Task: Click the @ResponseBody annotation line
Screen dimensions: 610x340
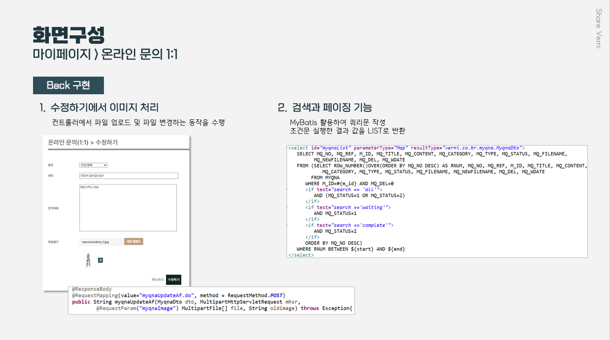Action: 92,289
